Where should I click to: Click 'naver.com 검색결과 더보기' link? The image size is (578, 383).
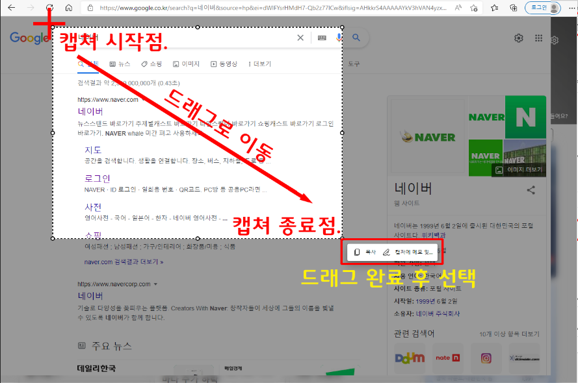click(124, 262)
